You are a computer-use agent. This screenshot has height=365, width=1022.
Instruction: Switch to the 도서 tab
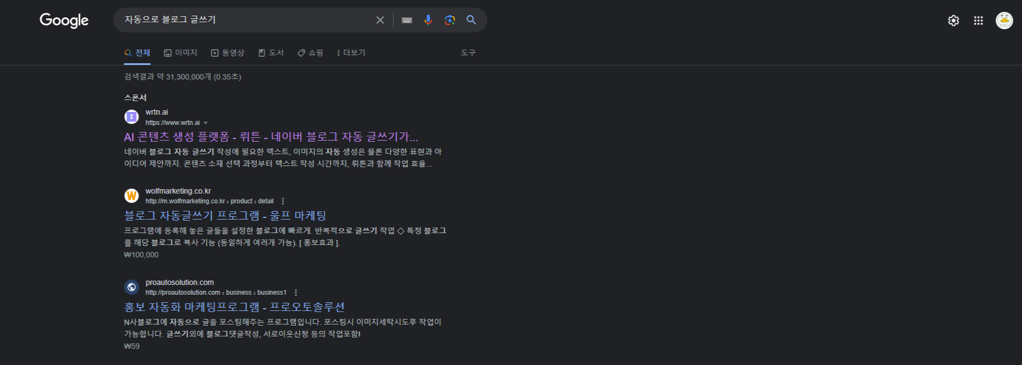tap(271, 52)
